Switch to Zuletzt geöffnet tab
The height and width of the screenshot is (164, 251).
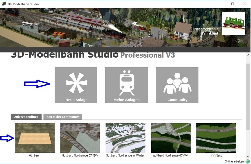pyautogui.click(x=26, y=117)
